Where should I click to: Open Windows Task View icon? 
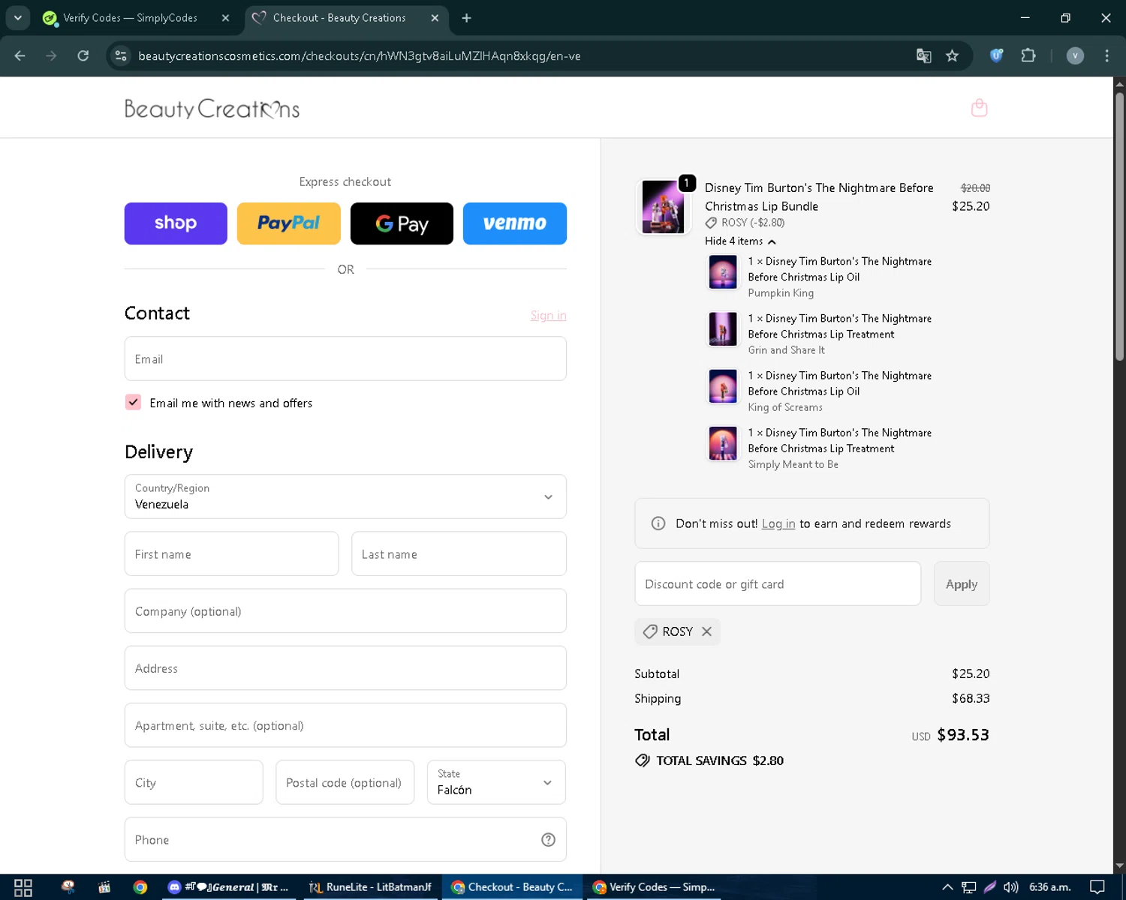pyautogui.click(x=23, y=887)
